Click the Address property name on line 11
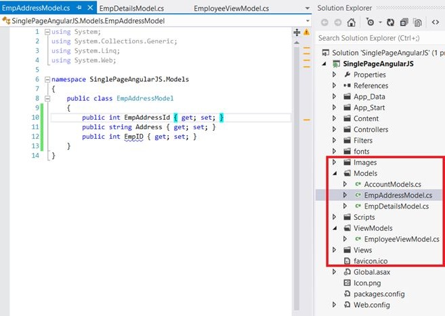445x316 pixels. click(x=149, y=127)
